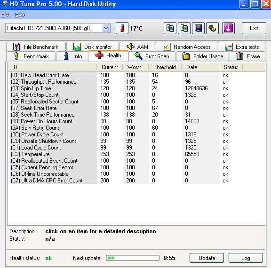
Task: Click the Worst column header
Action: pyautogui.click(x=135, y=67)
